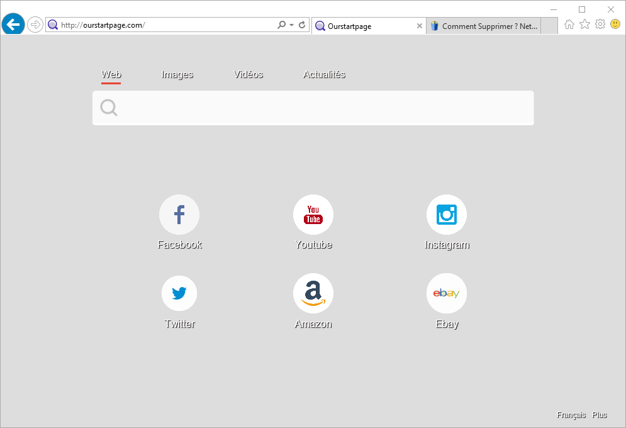Screen dimensions: 626x428
Task: Go to browser home page icon
Action: (x=569, y=25)
